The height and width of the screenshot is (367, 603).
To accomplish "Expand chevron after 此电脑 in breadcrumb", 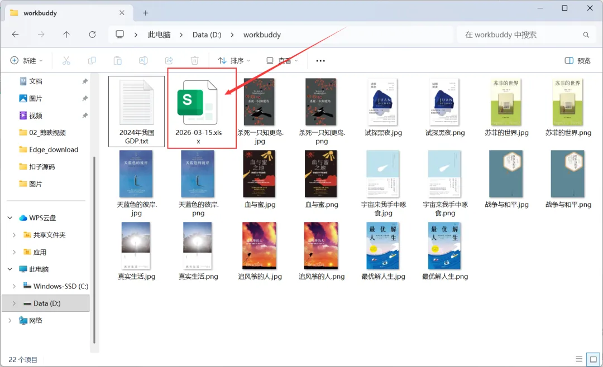I will pos(181,35).
